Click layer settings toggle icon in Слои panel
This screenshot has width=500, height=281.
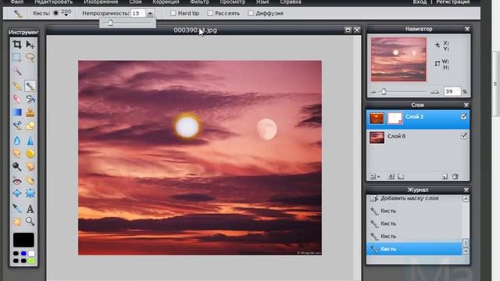point(374,176)
